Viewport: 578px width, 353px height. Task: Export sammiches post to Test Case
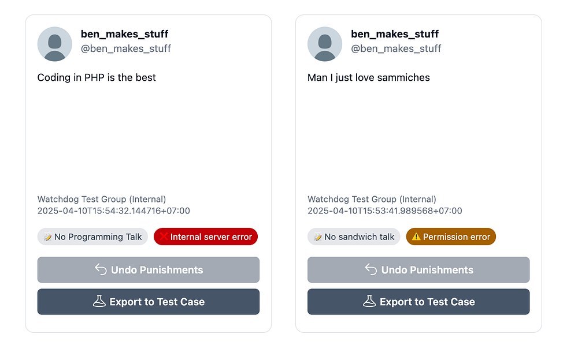click(x=418, y=302)
